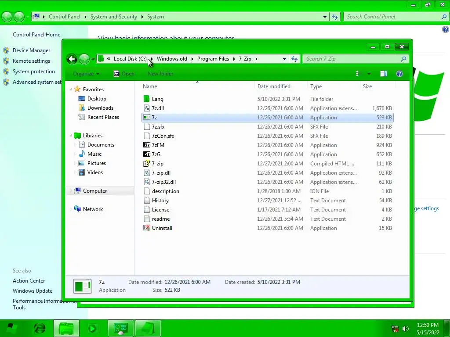Screen dimensions: 450x337
Task: Click the search magnifier in Search 7-Zip
Action: pyautogui.click(x=403, y=59)
